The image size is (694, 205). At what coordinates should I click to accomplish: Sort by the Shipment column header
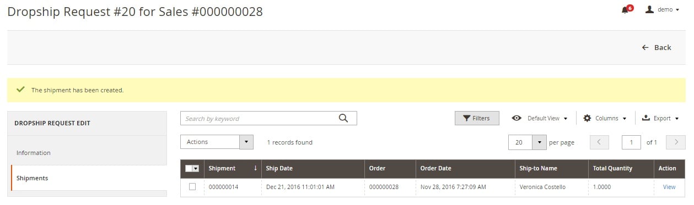233,169
